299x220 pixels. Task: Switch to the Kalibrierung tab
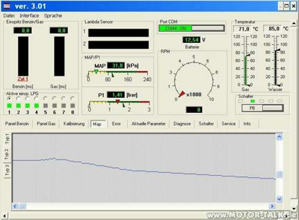(x=74, y=124)
